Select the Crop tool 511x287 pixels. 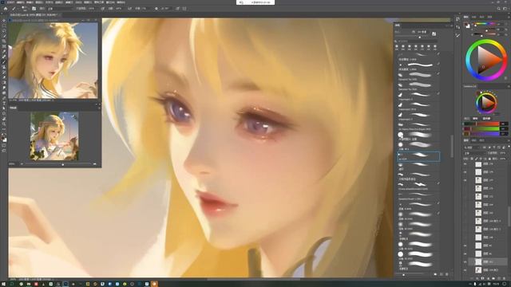pos(4,41)
